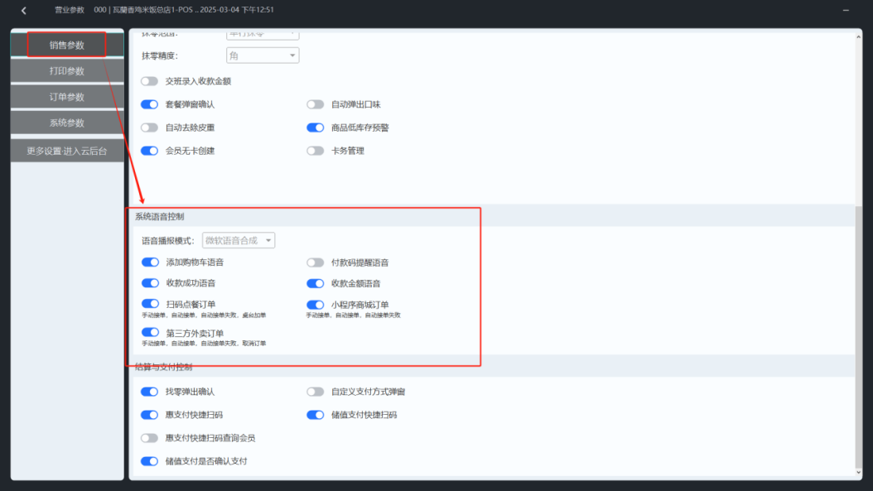Turn off 储值支付是否确认支付 toggle
Screen dimensions: 873x491
tap(149, 461)
